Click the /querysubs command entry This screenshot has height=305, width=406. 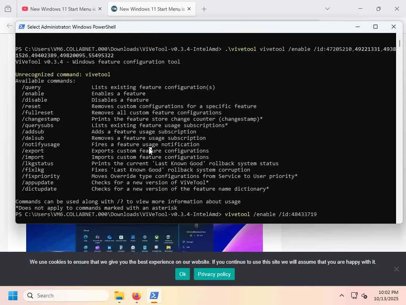tap(125, 125)
